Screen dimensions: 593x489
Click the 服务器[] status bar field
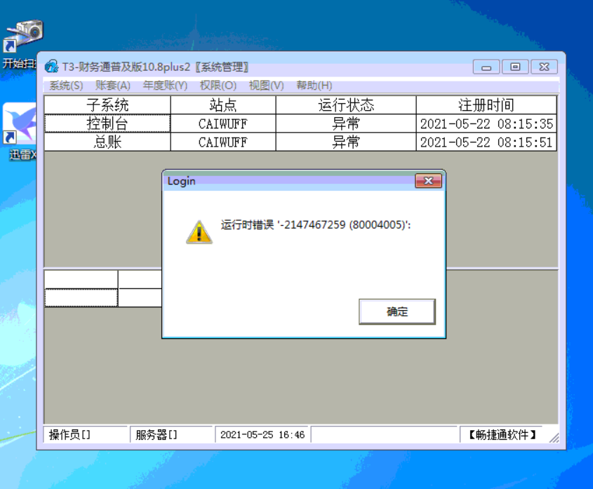pyautogui.click(x=171, y=434)
